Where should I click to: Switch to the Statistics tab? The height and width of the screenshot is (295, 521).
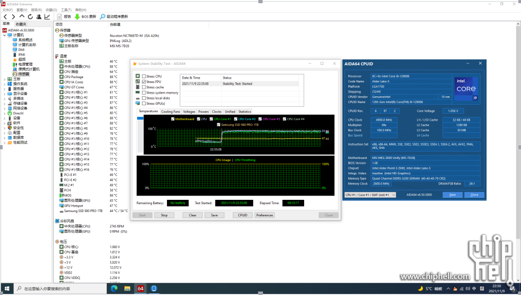point(245,112)
